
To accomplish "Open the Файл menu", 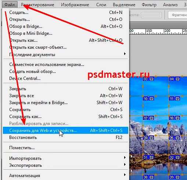I will [x=10, y=5].
